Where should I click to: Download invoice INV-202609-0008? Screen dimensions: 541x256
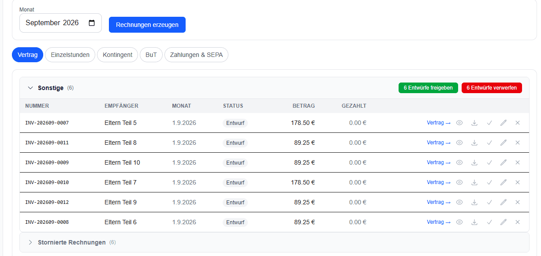click(474, 222)
